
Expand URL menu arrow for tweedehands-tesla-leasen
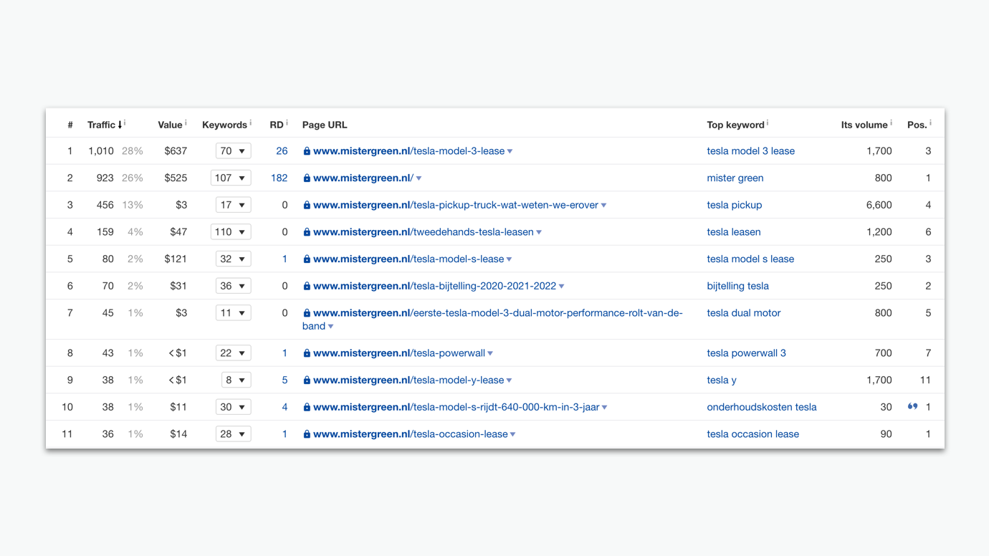pos(539,233)
